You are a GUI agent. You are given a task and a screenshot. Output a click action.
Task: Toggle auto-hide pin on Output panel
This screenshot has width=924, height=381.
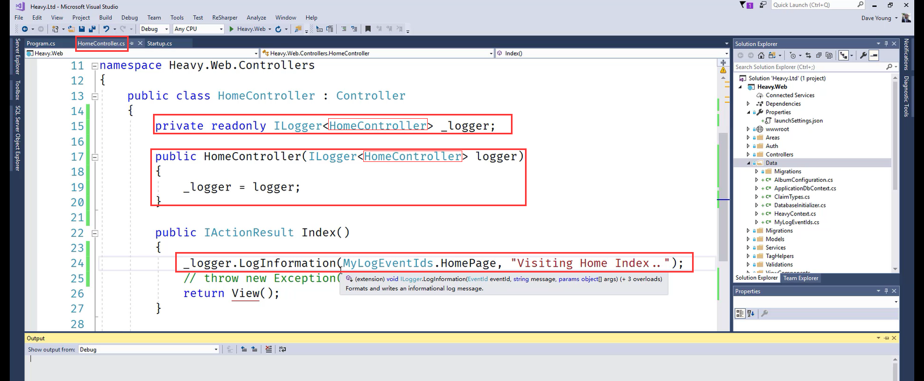click(x=886, y=338)
